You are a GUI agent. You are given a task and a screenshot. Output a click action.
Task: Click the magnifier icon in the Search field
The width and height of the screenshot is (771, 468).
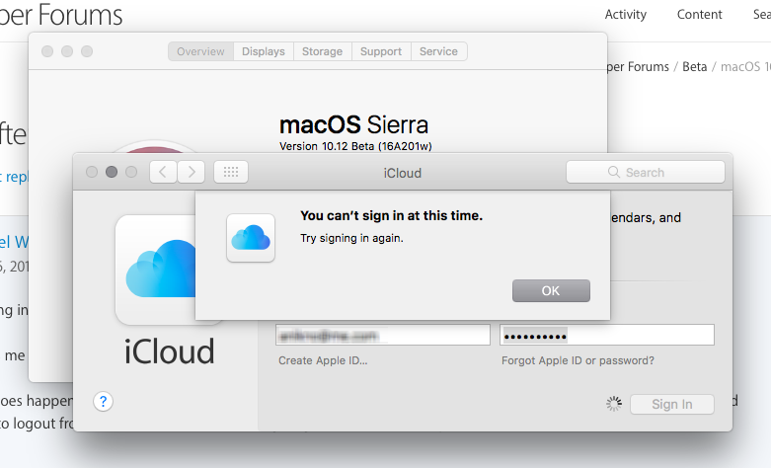click(x=614, y=172)
